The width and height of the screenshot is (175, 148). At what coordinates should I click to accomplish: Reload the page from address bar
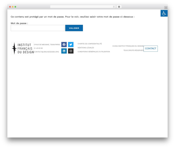tap(114, 7)
